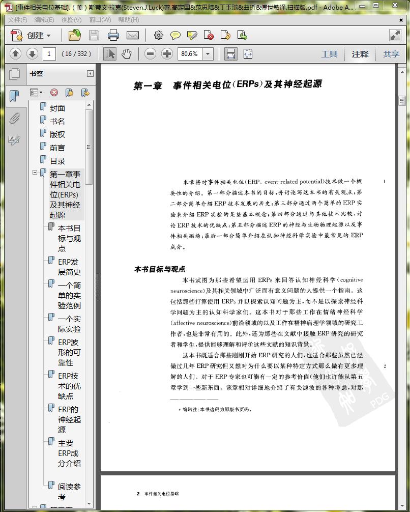Click the Create PDF icon

[x=16, y=35]
